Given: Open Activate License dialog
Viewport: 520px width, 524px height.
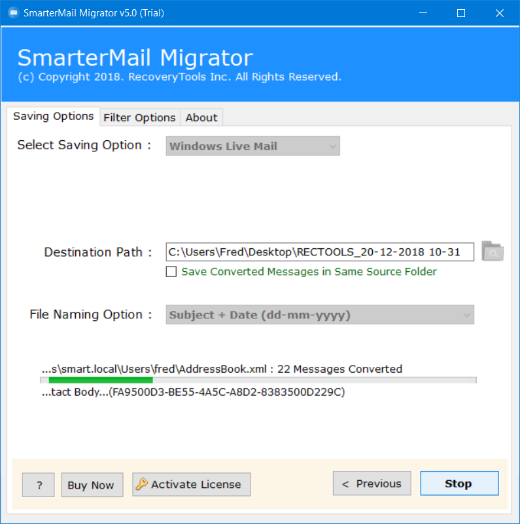Looking at the screenshot, I should point(192,484).
